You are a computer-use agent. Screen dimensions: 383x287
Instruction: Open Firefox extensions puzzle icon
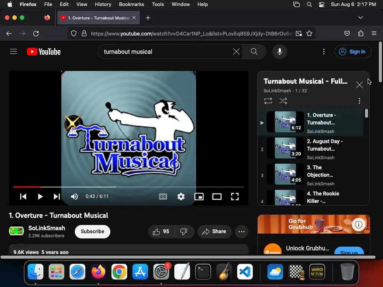[x=361, y=33]
